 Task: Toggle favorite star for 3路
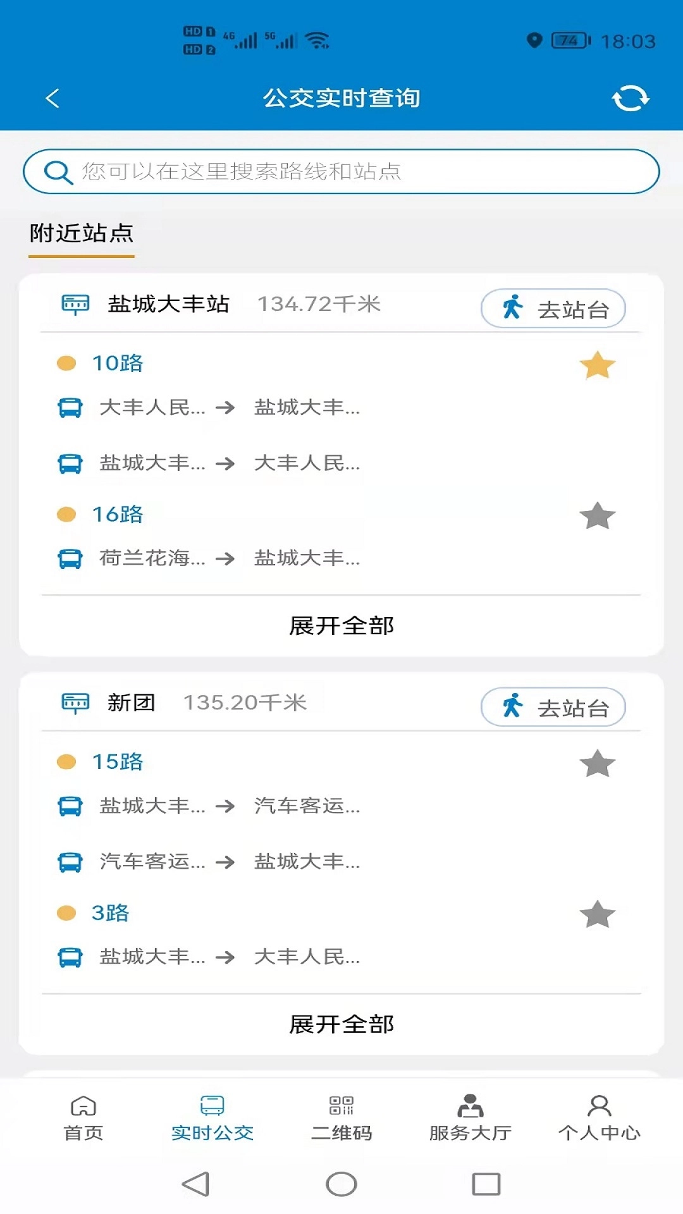[597, 914]
